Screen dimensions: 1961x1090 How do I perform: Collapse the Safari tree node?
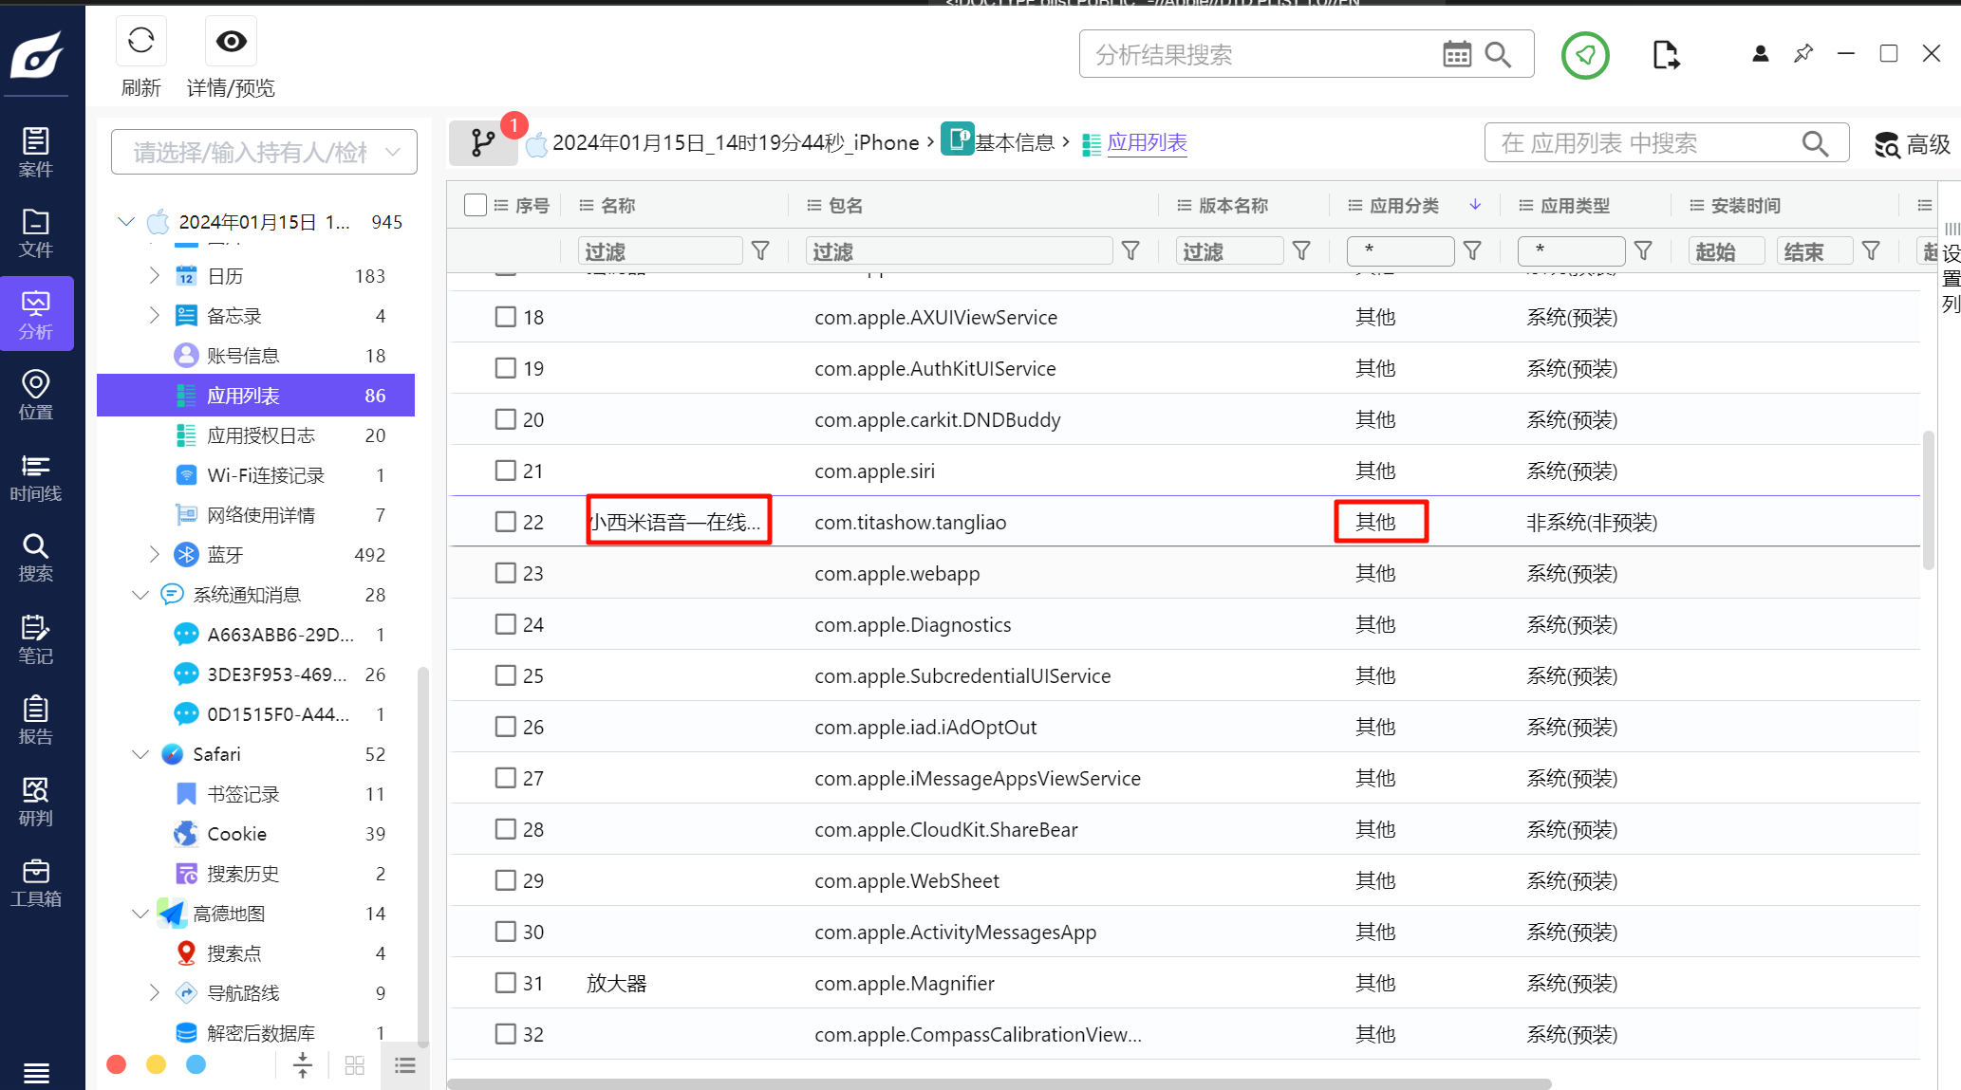(140, 754)
